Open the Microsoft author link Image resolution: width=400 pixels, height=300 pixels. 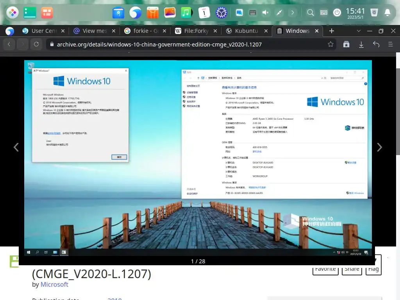pyautogui.click(x=54, y=284)
